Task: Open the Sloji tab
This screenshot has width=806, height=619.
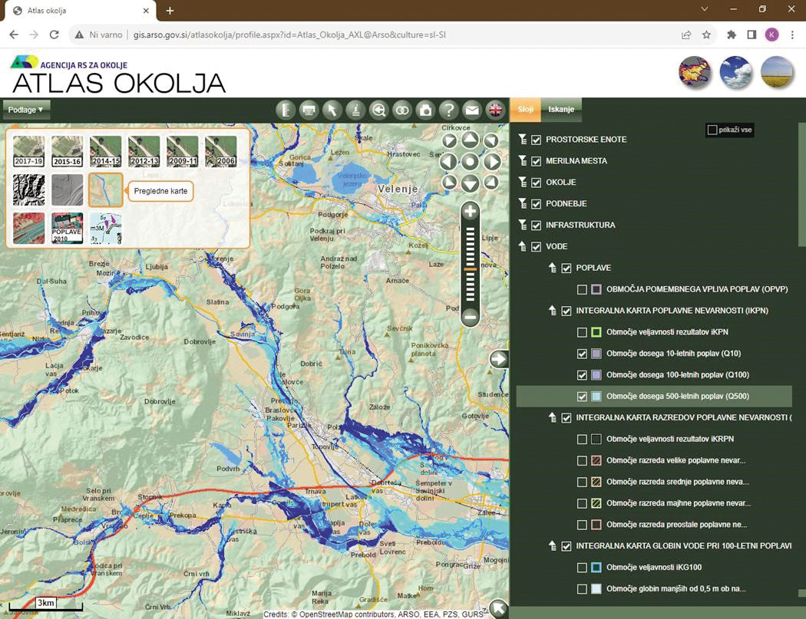Action: coord(526,110)
